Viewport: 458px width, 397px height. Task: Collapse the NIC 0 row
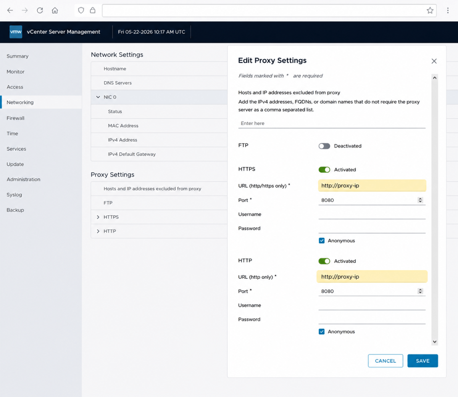[x=98, y=97]
